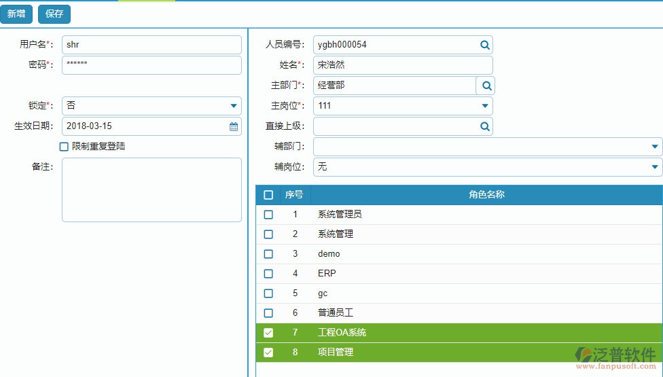
Task: Check the 系统管理员 role checkbox
Action: click(x=268, y=215)
